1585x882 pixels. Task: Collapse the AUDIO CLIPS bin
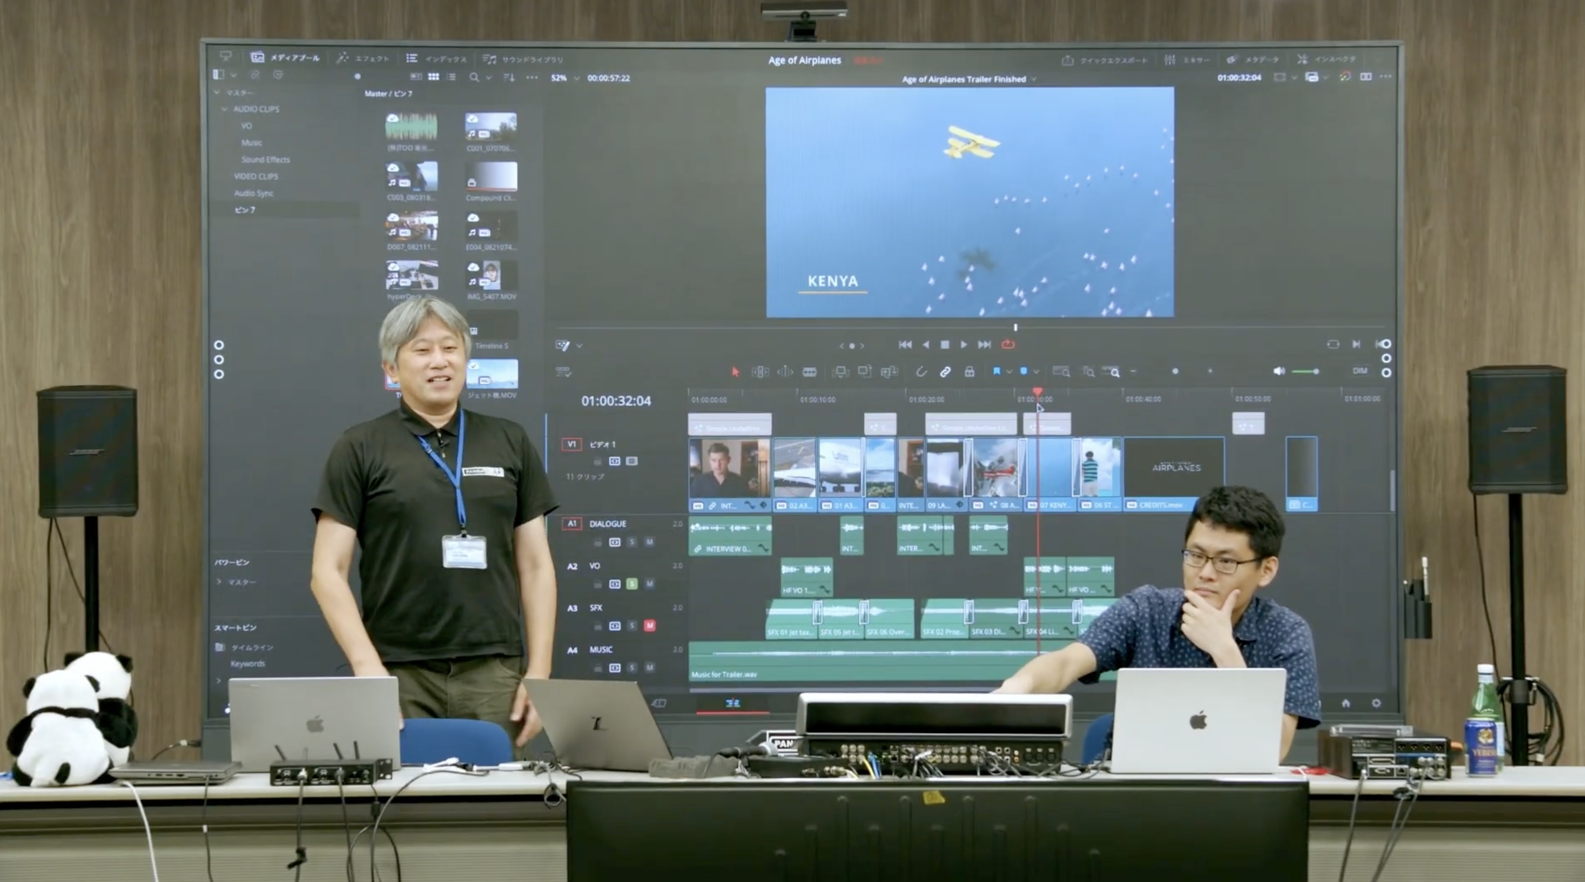[224, 109]
